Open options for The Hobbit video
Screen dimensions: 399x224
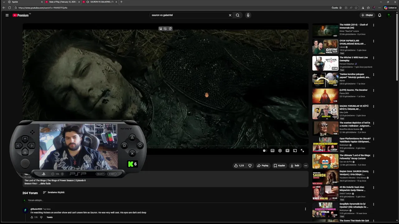point(373,25)
